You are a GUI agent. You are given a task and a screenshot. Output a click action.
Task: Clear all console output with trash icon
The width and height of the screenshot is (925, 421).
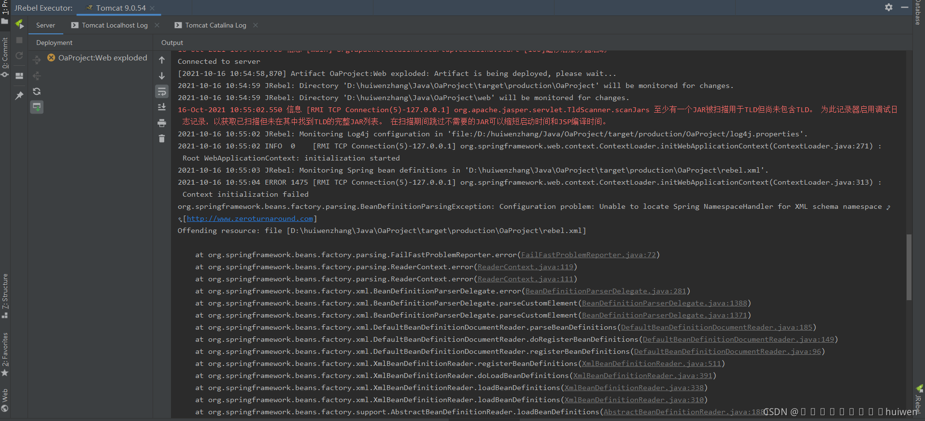tap(162, 138)
